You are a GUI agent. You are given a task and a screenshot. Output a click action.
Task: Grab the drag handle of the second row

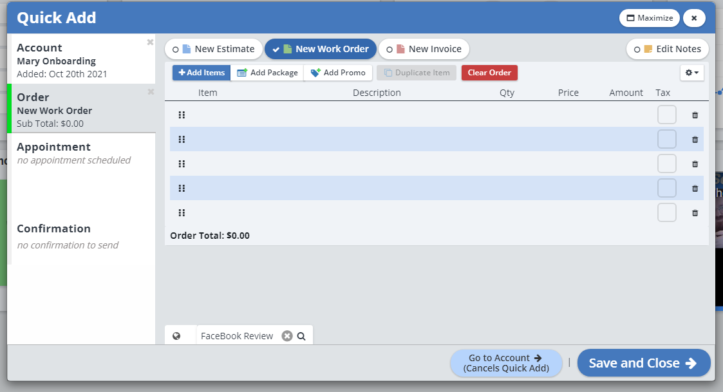coord(182,140)
